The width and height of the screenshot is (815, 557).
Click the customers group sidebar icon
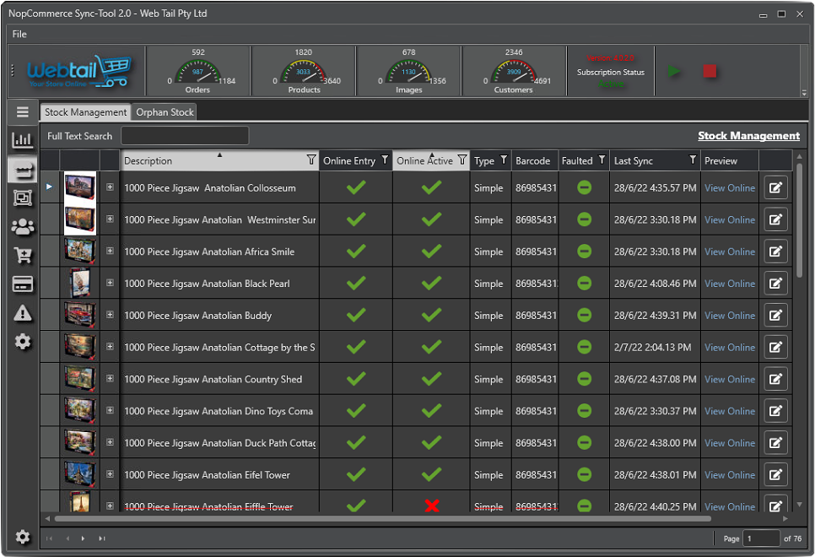23,227
